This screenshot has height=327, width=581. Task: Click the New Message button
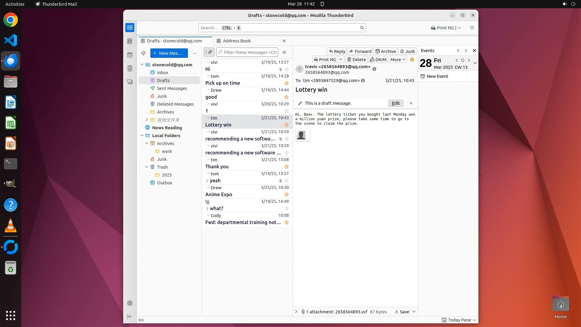point(169,53)
